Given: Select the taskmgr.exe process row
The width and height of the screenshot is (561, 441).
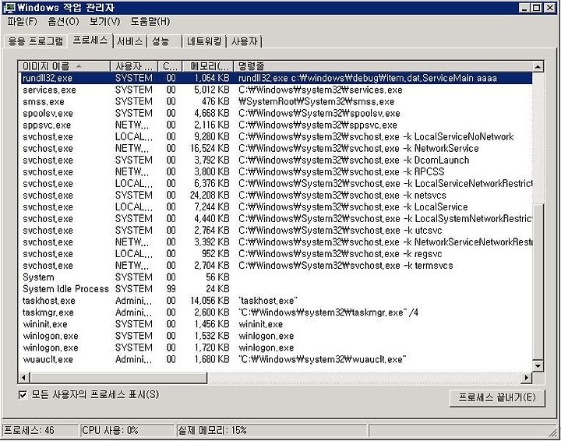Looking at the screenshot, I should [x=276, y=312].
